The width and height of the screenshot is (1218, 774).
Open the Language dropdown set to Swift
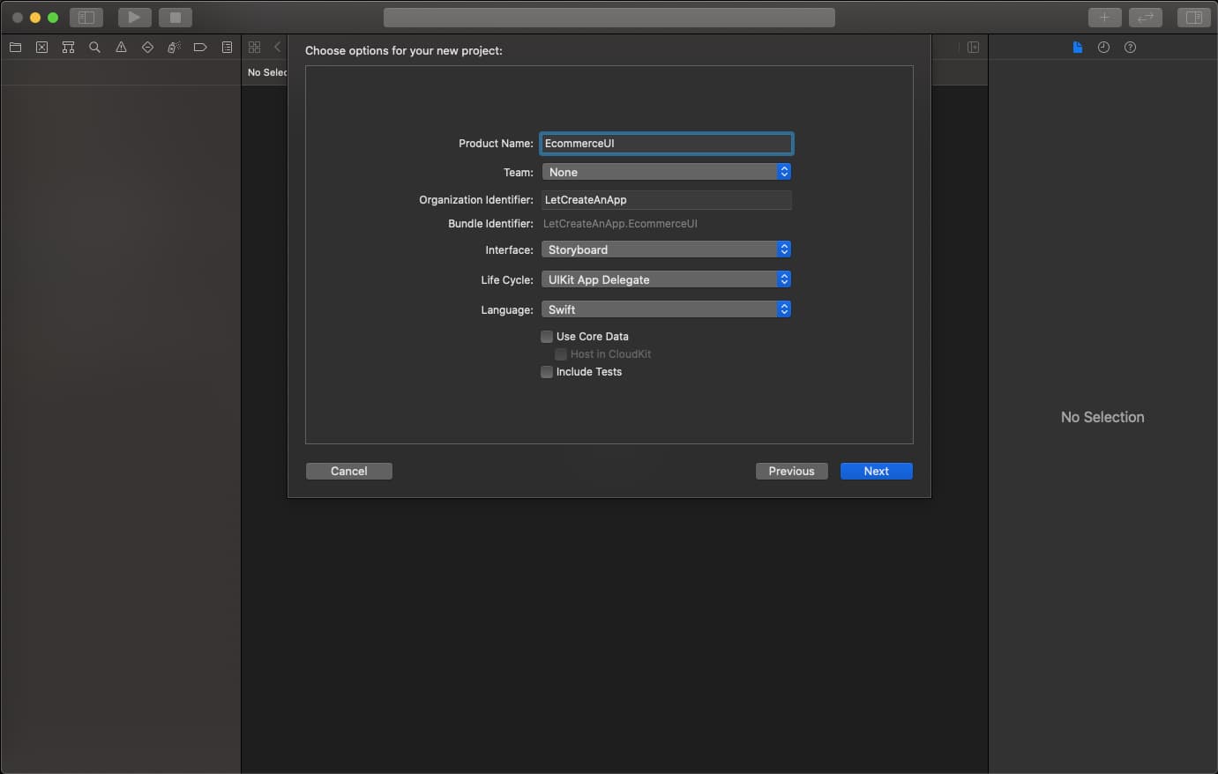[x=666, y=310]
